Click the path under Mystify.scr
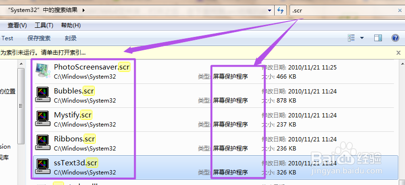 pyautogui.click(x=85, y=125)
